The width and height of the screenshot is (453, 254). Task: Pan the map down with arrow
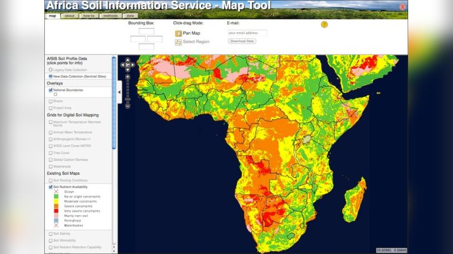127,70
